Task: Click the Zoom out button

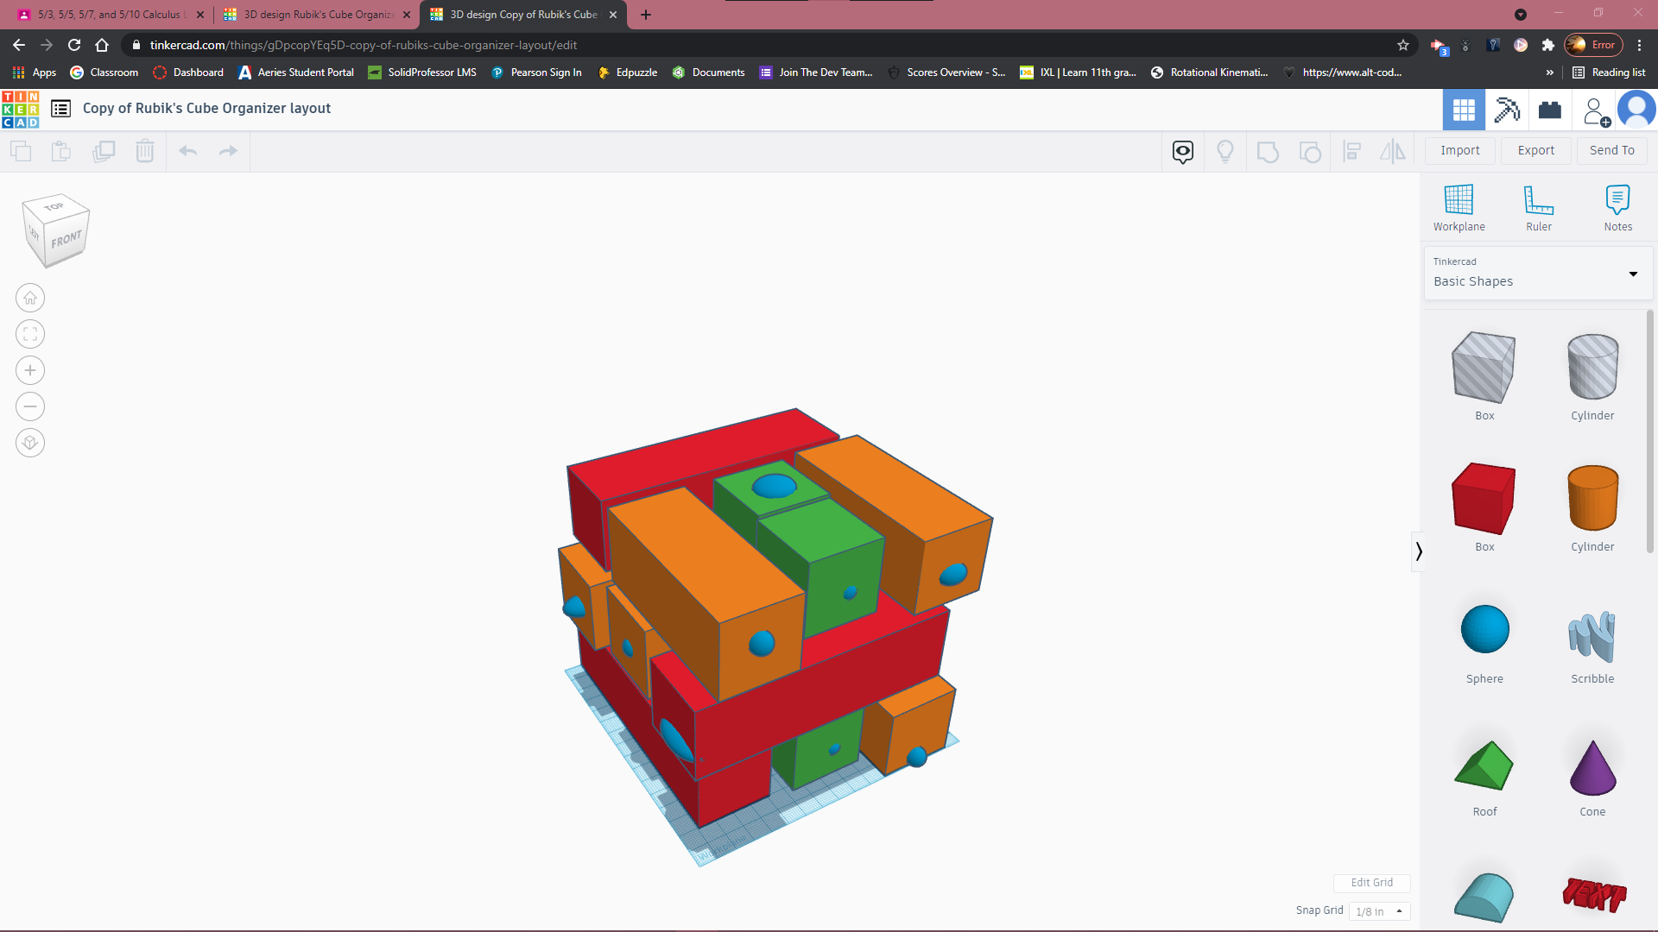Action: (x=30, y=406)
